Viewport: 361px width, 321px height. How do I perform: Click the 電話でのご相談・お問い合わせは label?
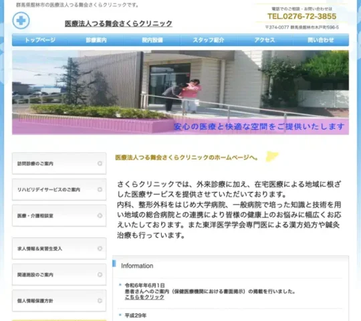(x=302, y=9)
